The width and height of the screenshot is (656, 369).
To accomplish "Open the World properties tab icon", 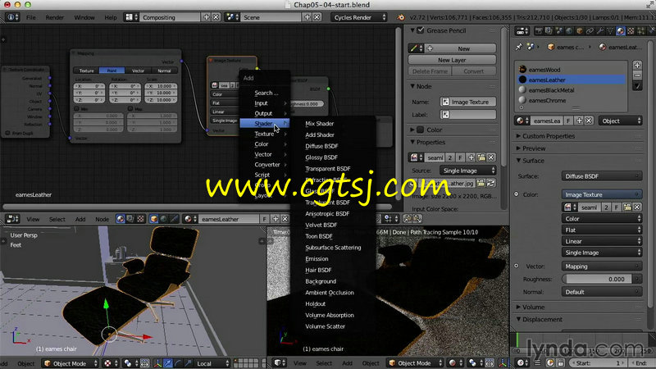I will [569, 30].
